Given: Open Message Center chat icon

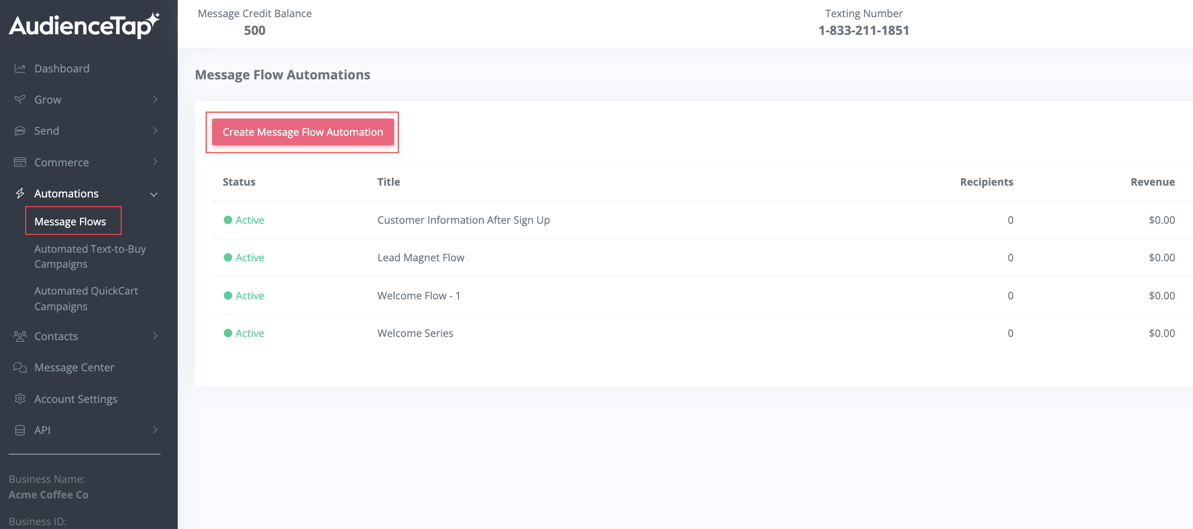Looking at the screenshot, I should (19, 367).
